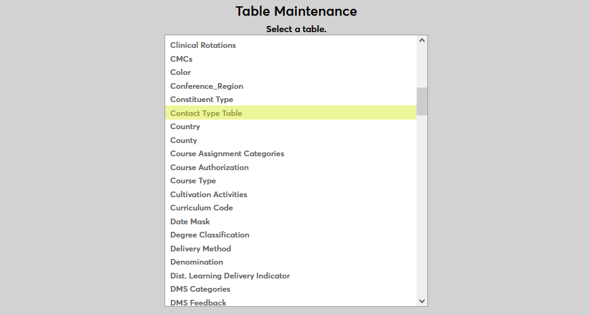This screenshot has height=315, width=590.
Task: Open Course Assignment Categories table
Action: [x=227, y=154]
